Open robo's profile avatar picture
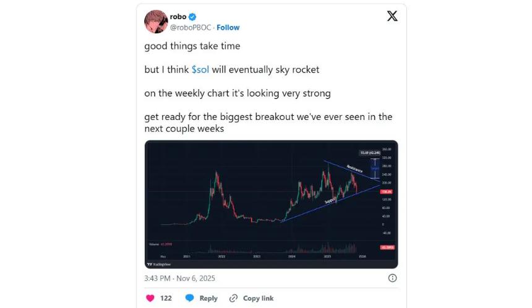 tap(156, 22)
